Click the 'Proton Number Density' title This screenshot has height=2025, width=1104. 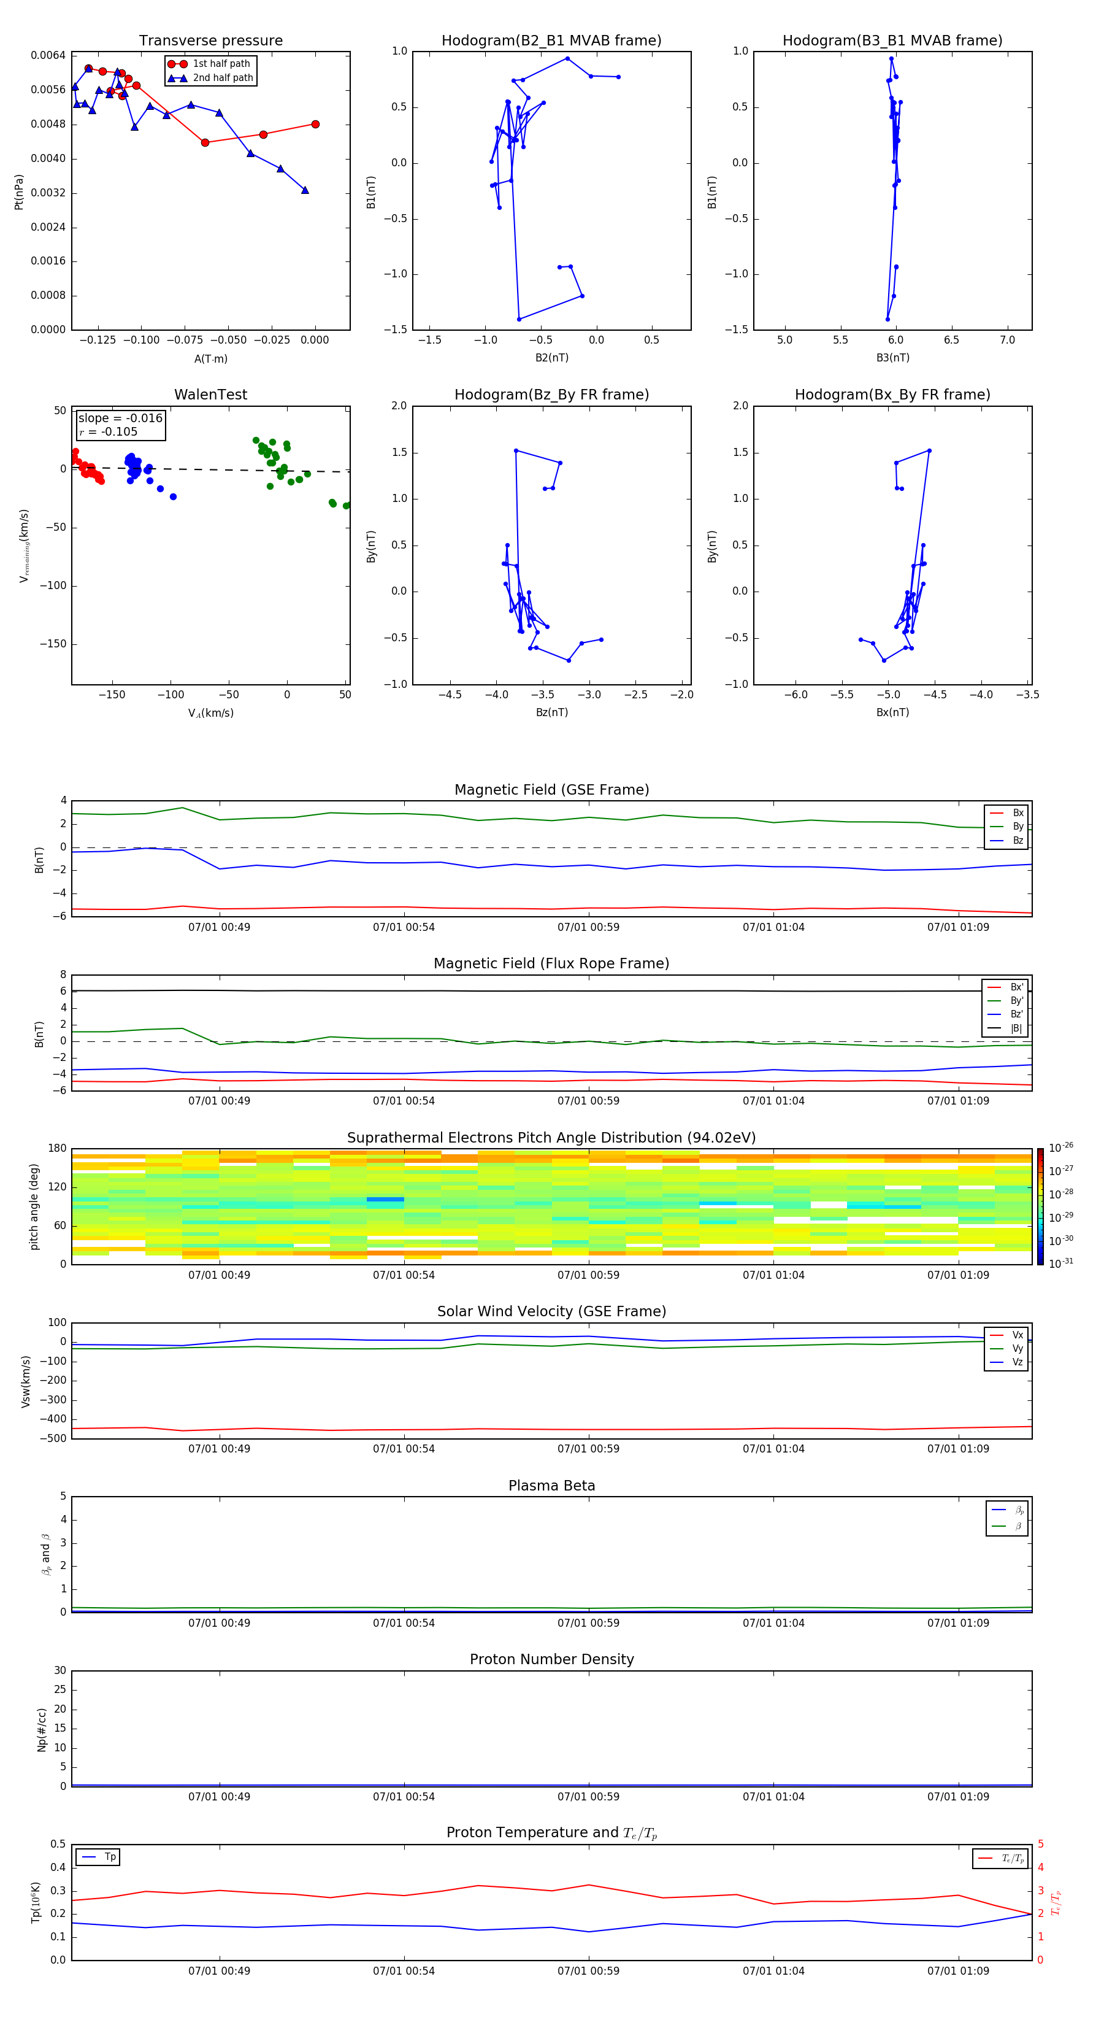click(x=551, y=1659)
